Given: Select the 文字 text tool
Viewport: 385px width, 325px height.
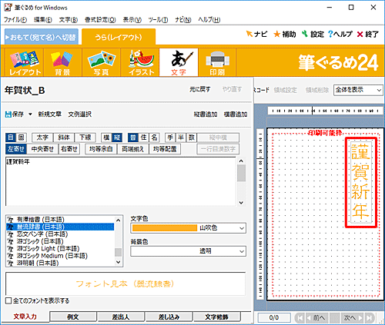Looking at the screenshot, I should tap(179, 62).
